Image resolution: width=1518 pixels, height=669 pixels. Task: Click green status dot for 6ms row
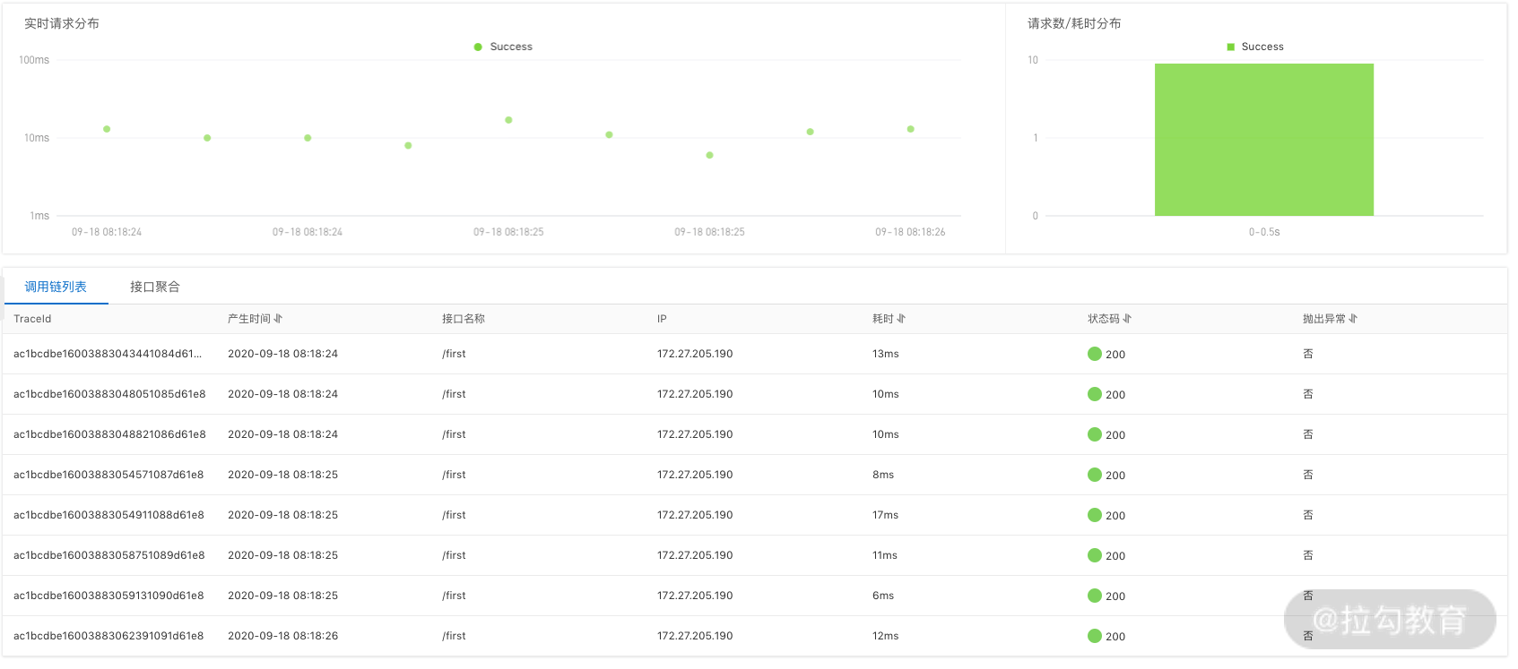[x=1094, y=596]
